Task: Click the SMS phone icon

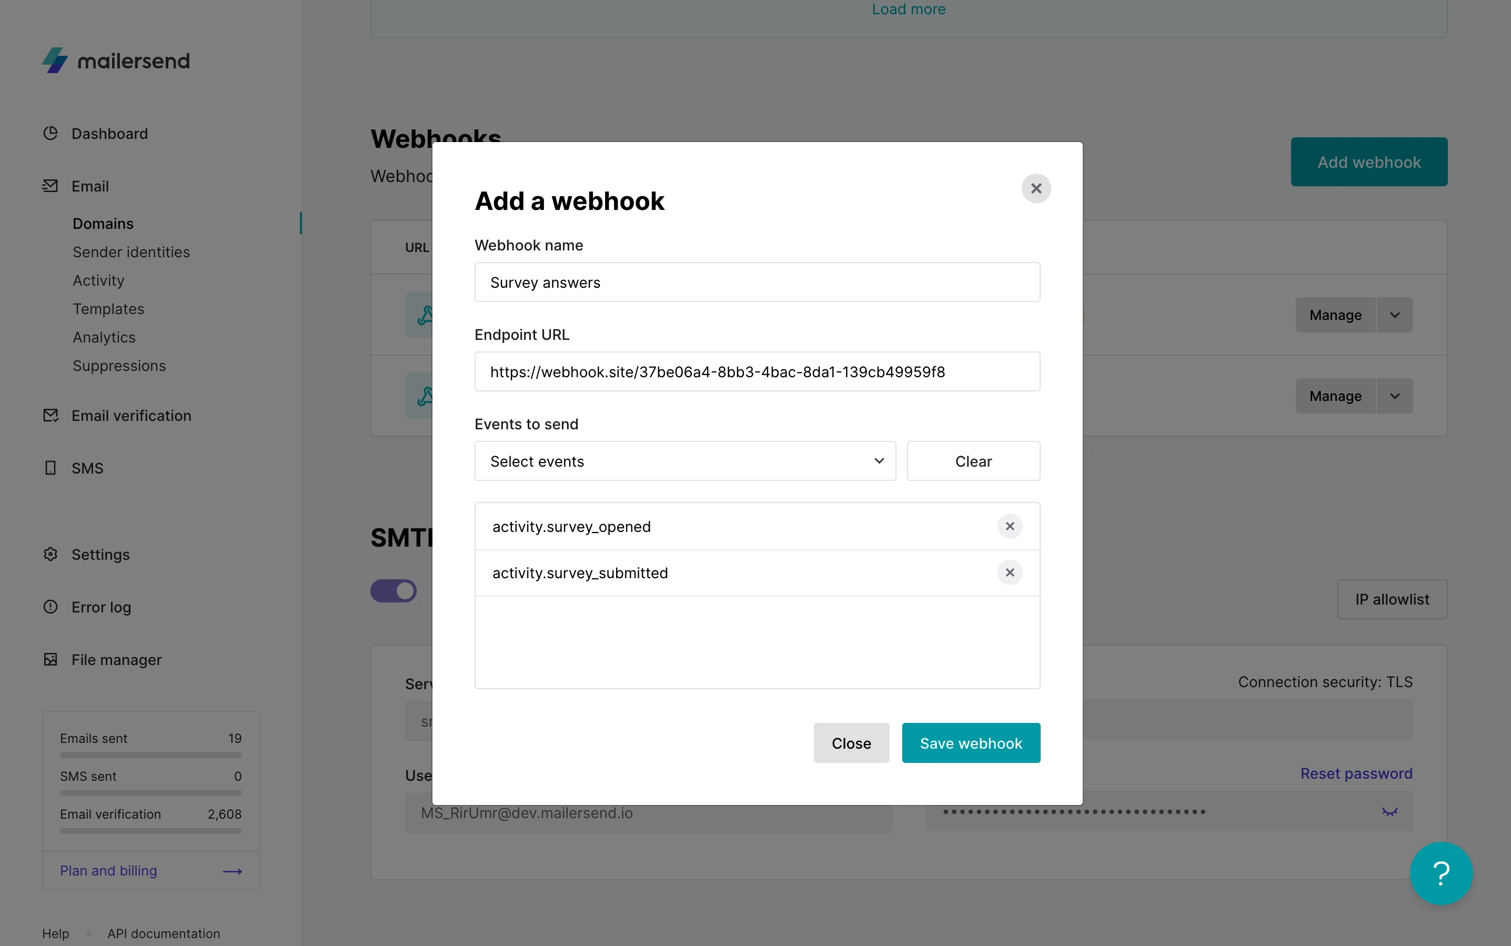Action: [x=51, y=468]
